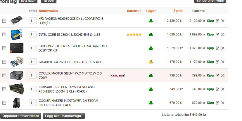Click Ta bort button
Image resolution: width=242 pixels, height=121 pixels.
point(49,1)
